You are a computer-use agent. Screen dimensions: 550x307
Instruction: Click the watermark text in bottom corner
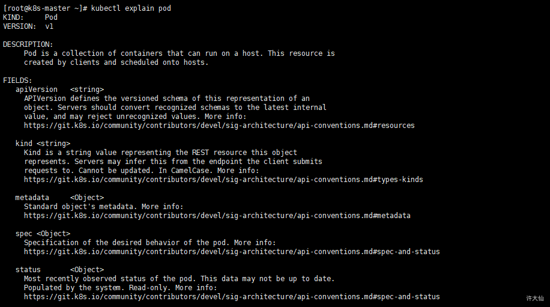point(535,298)
